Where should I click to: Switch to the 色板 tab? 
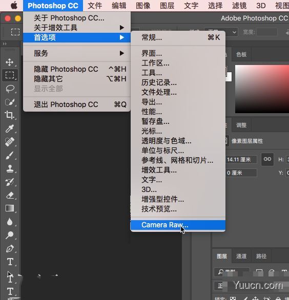[x=241, y=55]
